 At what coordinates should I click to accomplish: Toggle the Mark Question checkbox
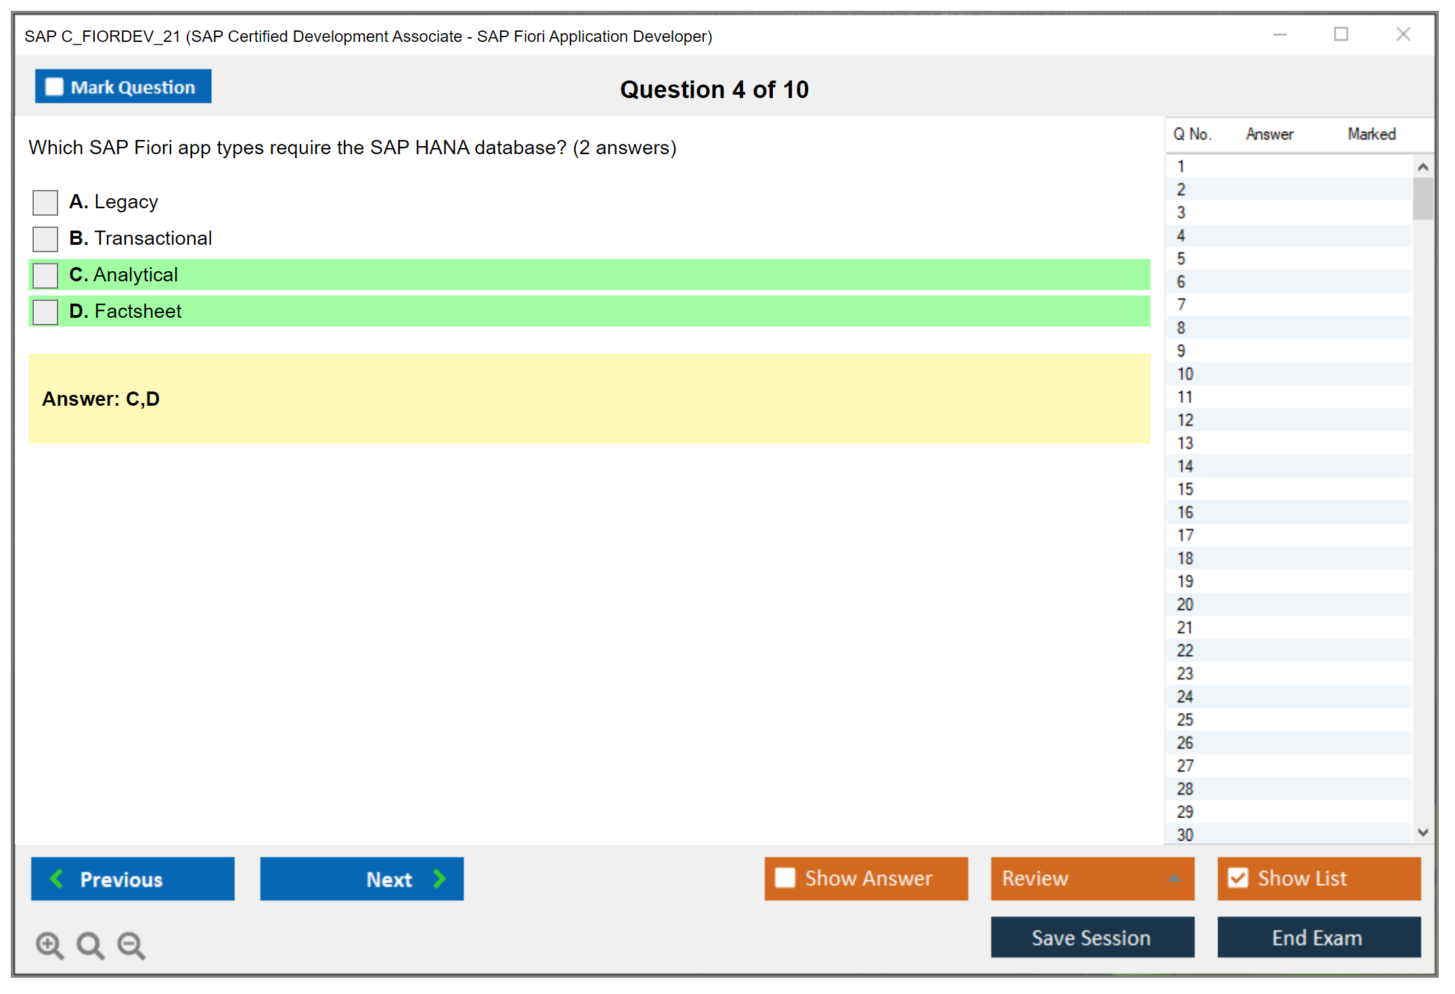tap(54, 87)
